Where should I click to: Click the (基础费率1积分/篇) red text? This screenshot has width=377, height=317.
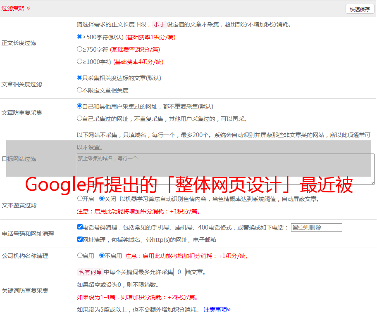(150, 37)
